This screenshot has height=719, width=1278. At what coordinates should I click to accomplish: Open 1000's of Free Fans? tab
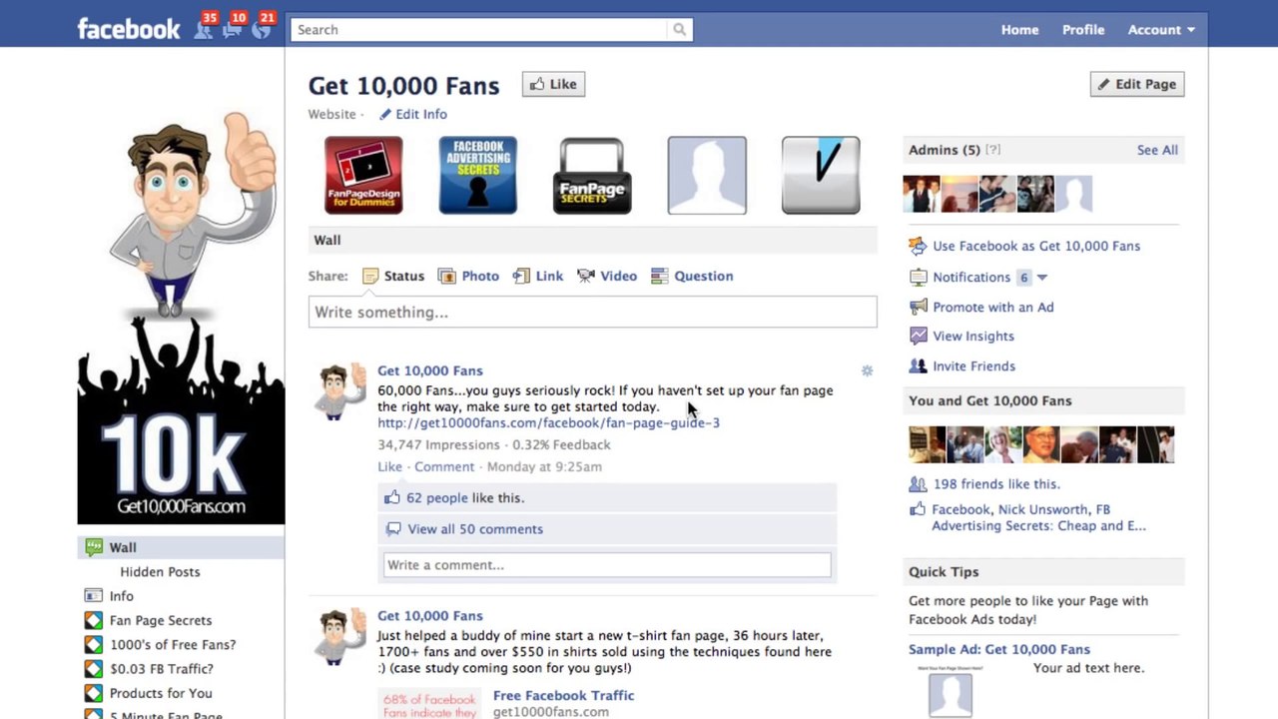(173, 645)
